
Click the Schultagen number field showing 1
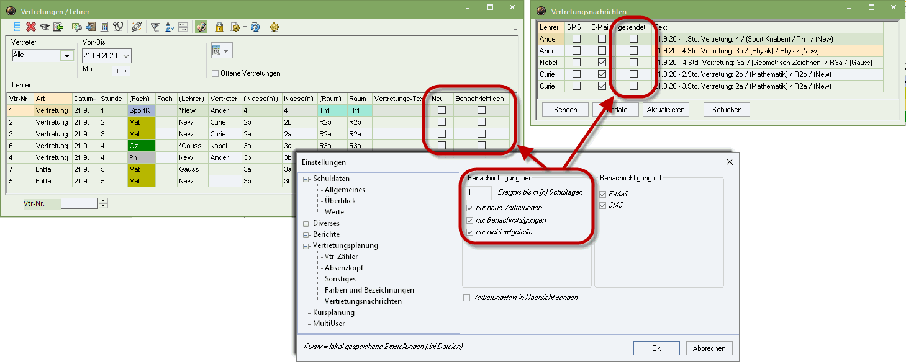(478, 193)
